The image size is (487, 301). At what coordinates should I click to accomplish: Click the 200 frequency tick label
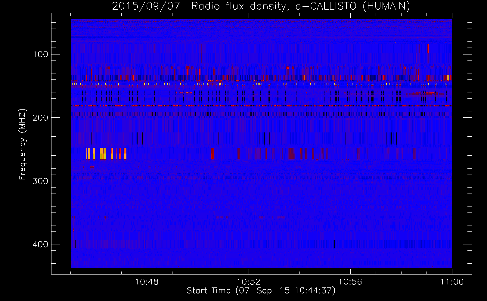pos(40,118)
